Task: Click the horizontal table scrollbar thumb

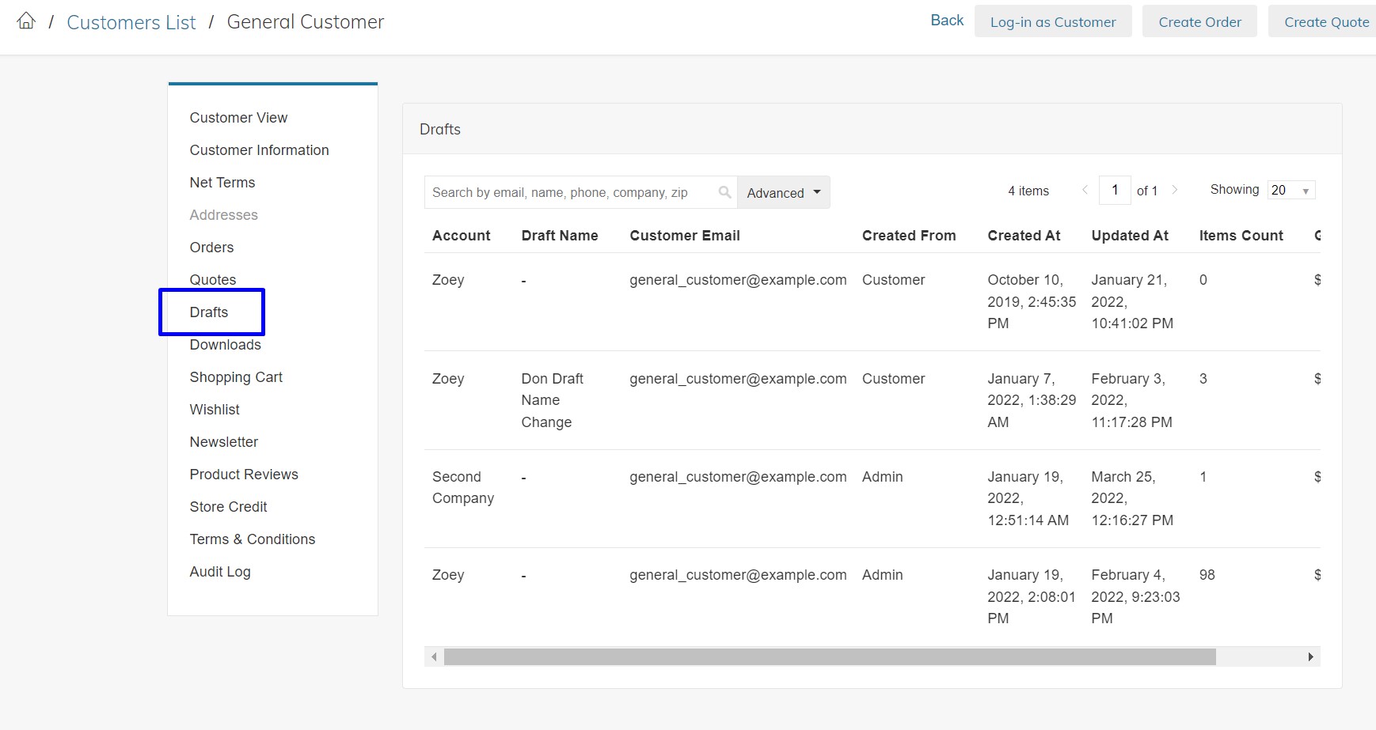Action: click(x=829, y=656)
